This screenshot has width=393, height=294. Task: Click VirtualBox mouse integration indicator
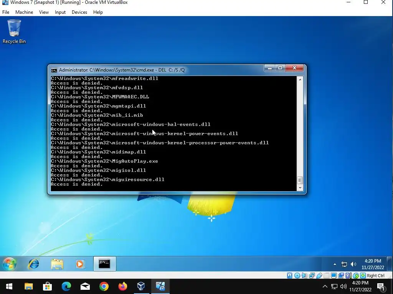point(356,276)
